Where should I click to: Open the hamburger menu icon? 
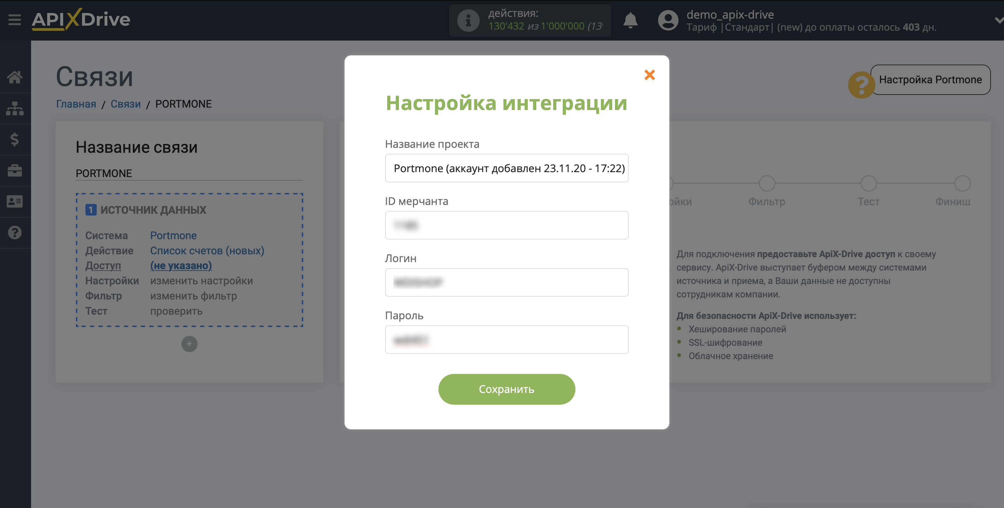coord(14,19)
